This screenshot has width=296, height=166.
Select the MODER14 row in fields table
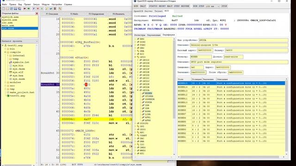coord(231,87)
